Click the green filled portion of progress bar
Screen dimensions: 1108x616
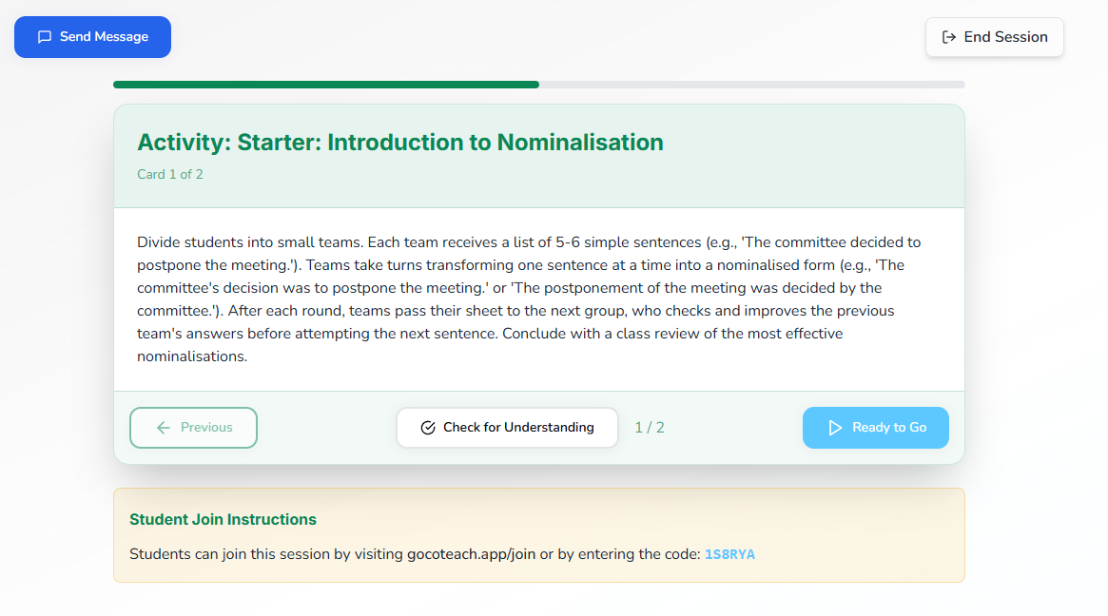click(325, 85)
